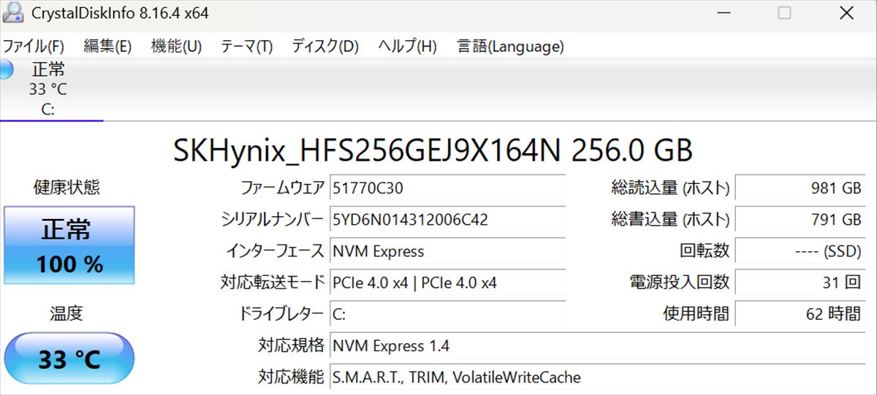877x395 pixels.
Task: Click the features field S.M.A.R.T., TRIM, VolatileWriteCache
Action: click(598, 377)
